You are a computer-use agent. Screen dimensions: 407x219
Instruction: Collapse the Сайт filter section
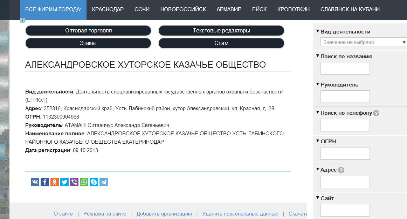click(x=317, y=198)
